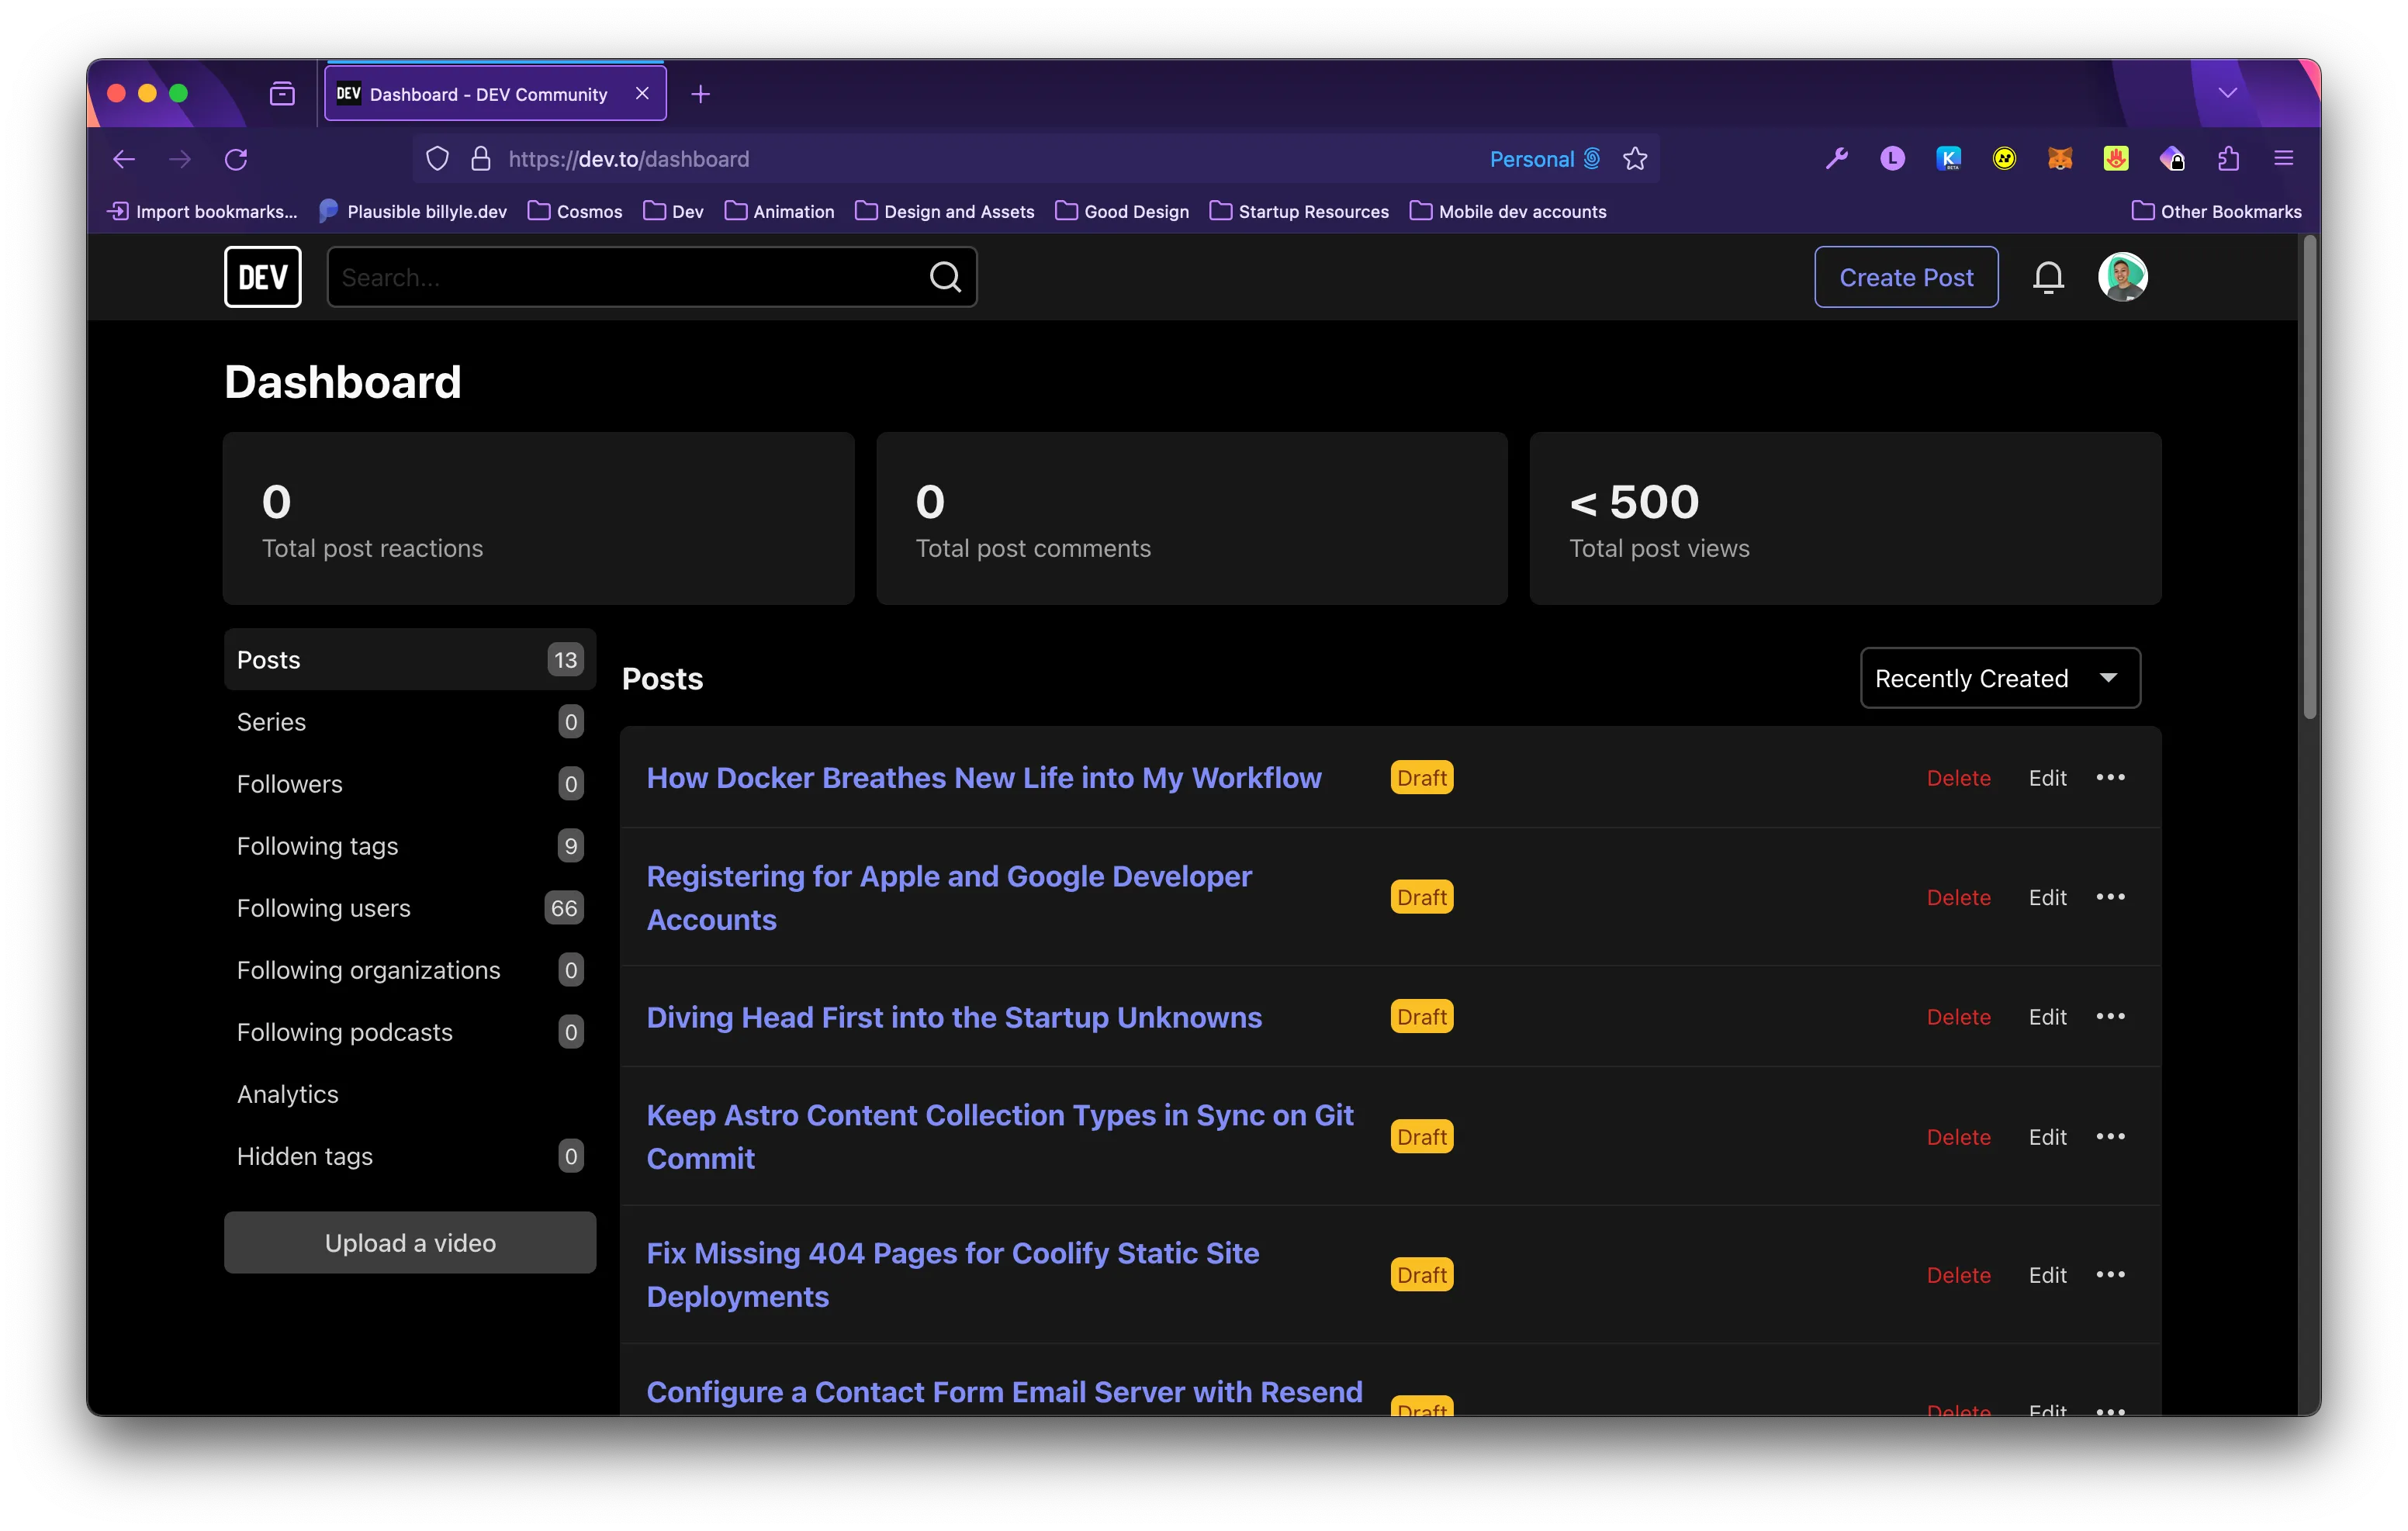The image size is (2408, 1531).
Task: Click the Import bookmarks shortcut
Action: (203, 211)
